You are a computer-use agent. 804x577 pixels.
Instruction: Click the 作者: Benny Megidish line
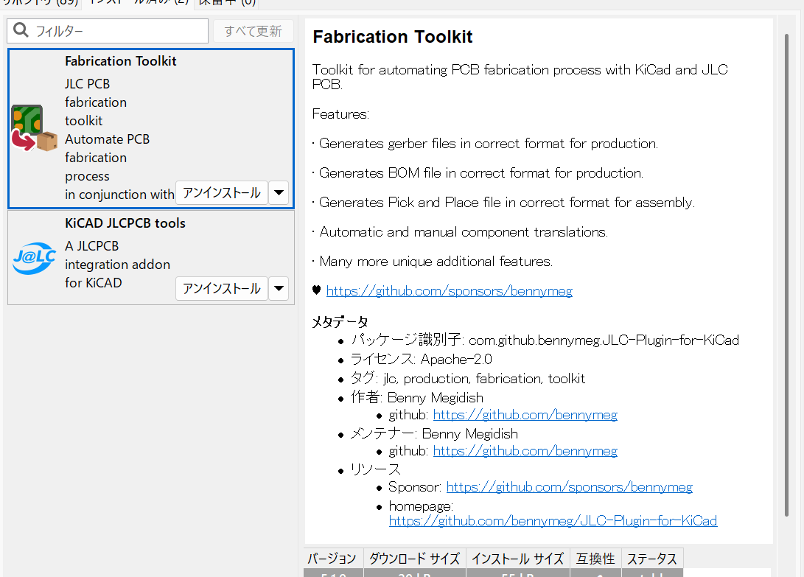pyautogui.click(x=417, y=397)
